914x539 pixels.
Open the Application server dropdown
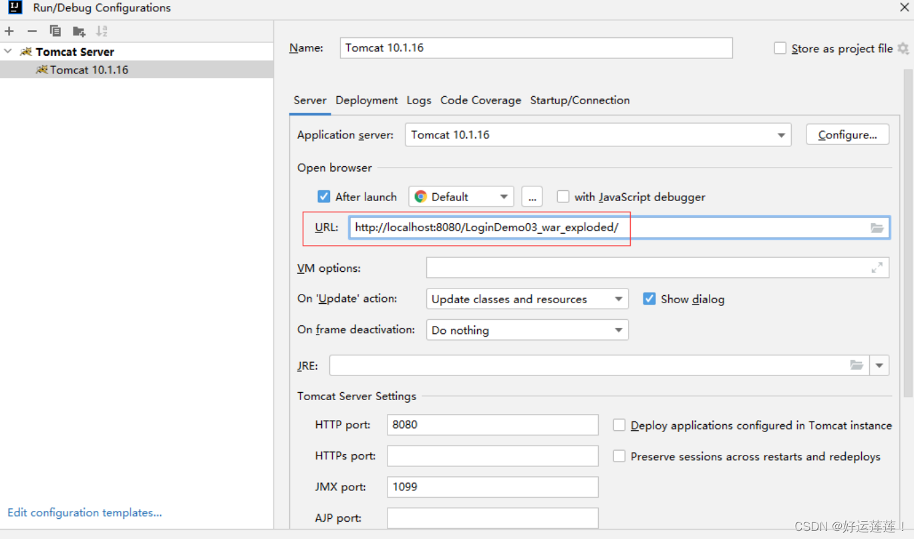(598, 135)
